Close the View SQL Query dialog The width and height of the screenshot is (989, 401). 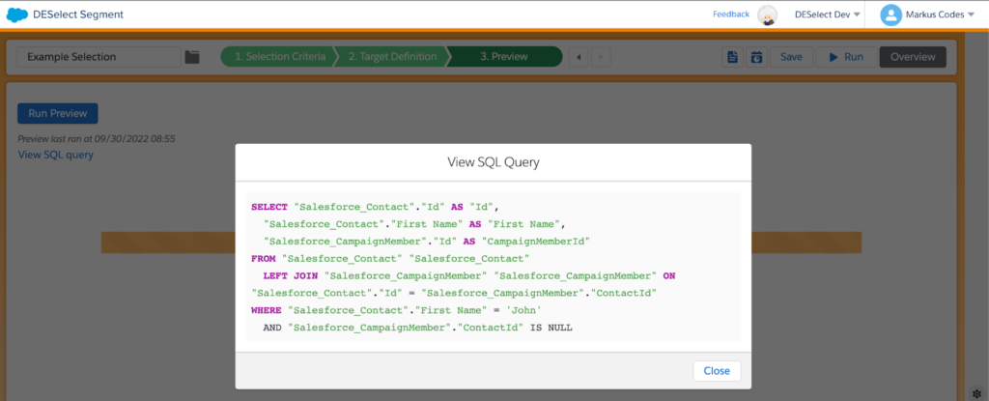[x=717, y=371]
